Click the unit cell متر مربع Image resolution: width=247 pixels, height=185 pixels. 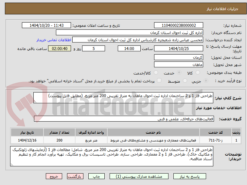(91, 140)
